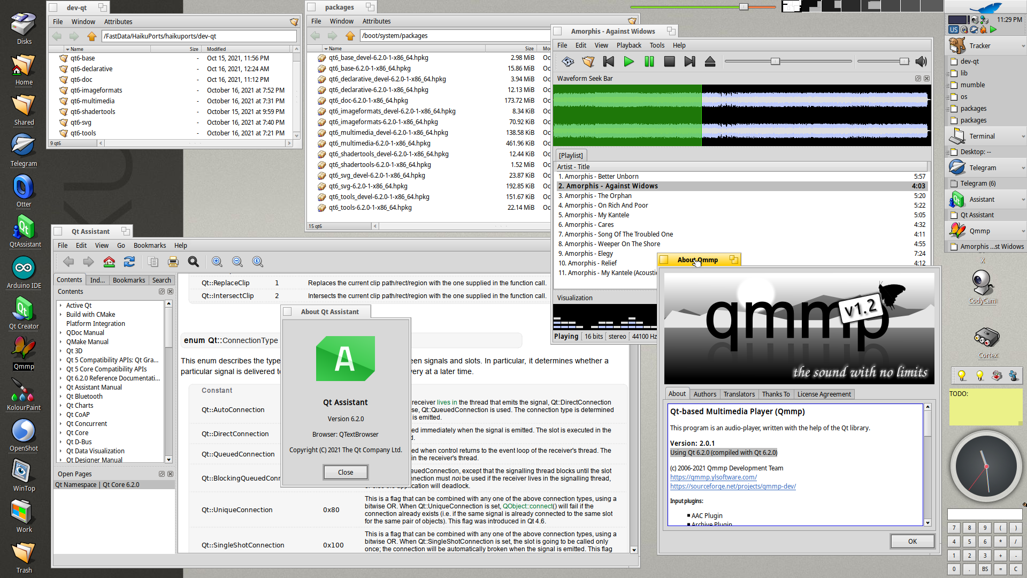
Task: Open CodyCam desktop icon
Action: (983, 287)
